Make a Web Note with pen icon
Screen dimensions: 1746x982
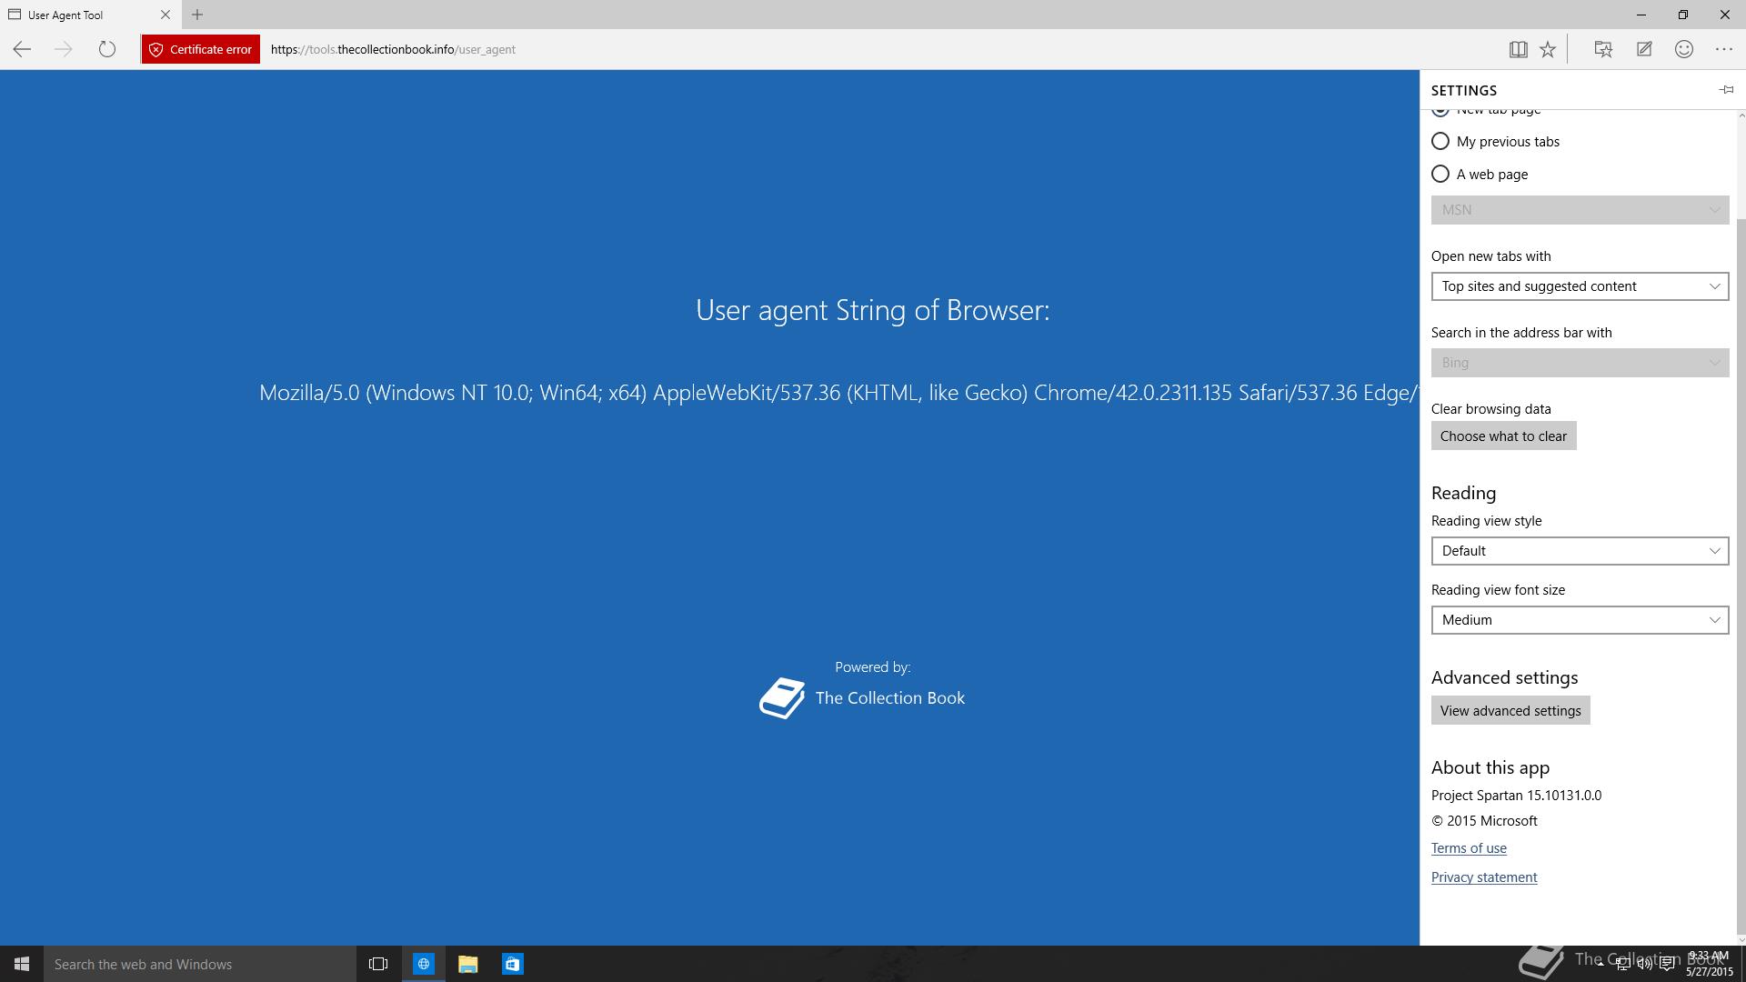tap(1644, 49)
